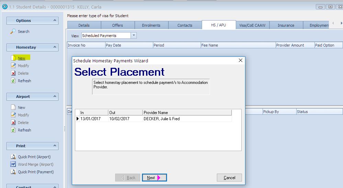Viewport: 343px width, 188px height.
Task: Collapse the Print panel section
Action: pyautogui.click(x=54, y=146)
